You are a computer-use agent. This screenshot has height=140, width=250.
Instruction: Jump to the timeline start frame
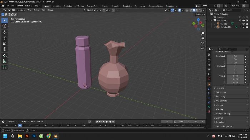tap(97, 121)
